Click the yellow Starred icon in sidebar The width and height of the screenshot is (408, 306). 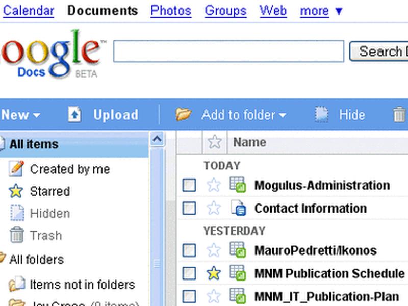coord(16,191)
